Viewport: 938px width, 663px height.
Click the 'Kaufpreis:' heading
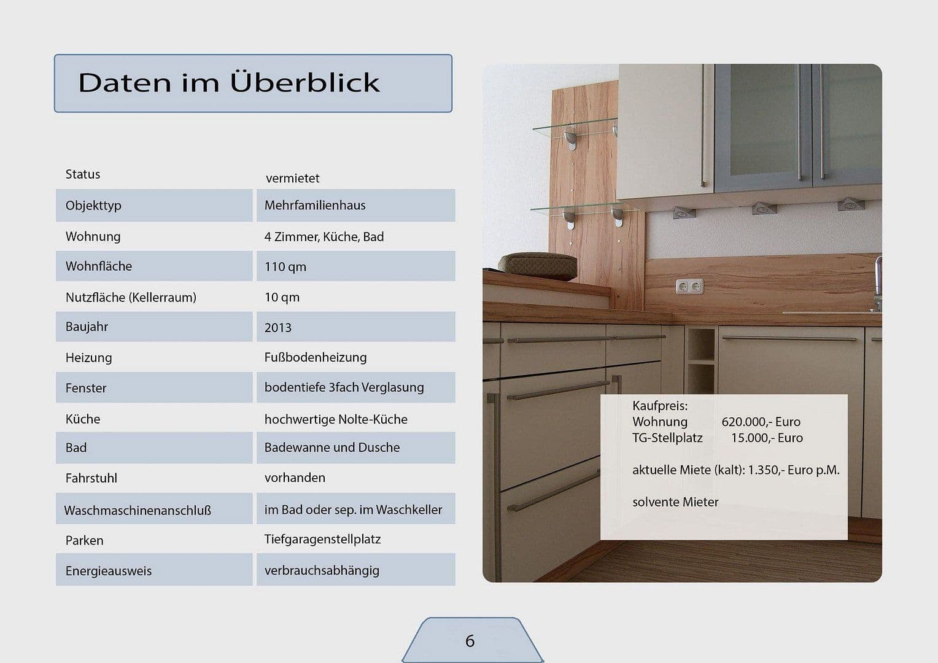pyautogui.click(x=660, y=406)
